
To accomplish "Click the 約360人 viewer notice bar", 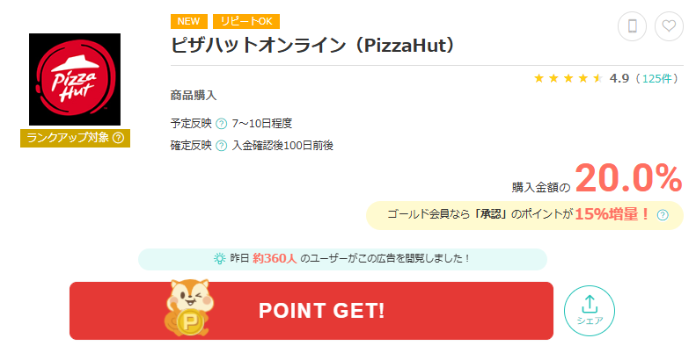I will click(342, 259).
